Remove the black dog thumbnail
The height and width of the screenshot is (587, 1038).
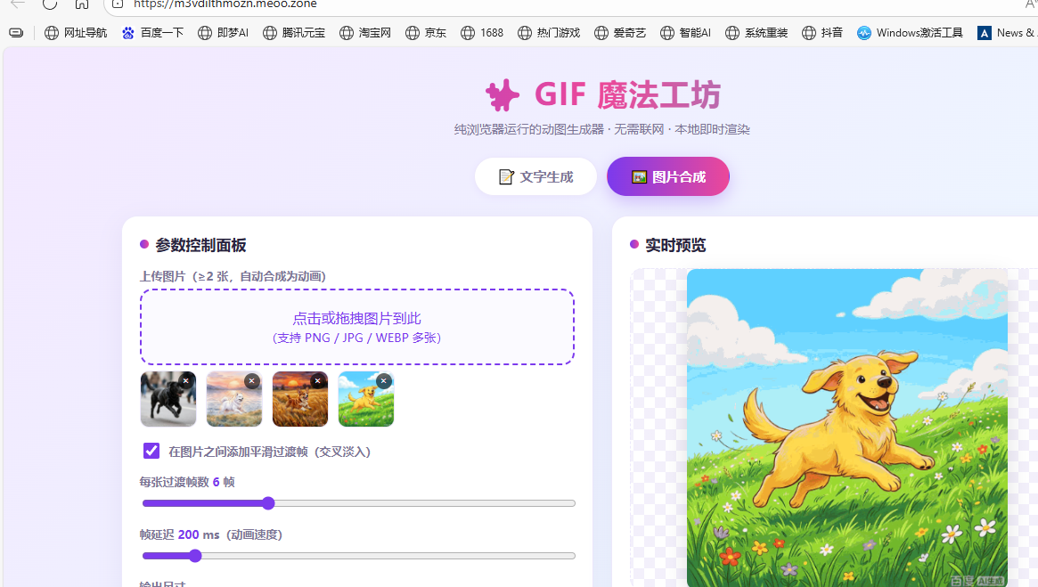186,380
